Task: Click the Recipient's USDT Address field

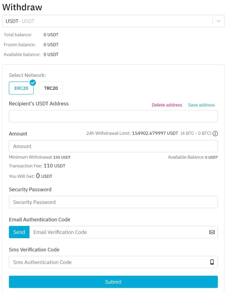Action: [113, 116]
